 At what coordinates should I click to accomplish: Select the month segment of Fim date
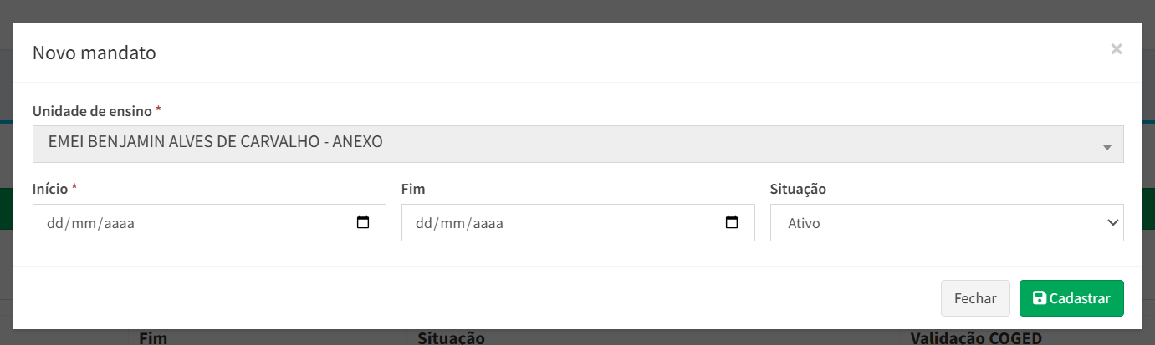point(452,224)
